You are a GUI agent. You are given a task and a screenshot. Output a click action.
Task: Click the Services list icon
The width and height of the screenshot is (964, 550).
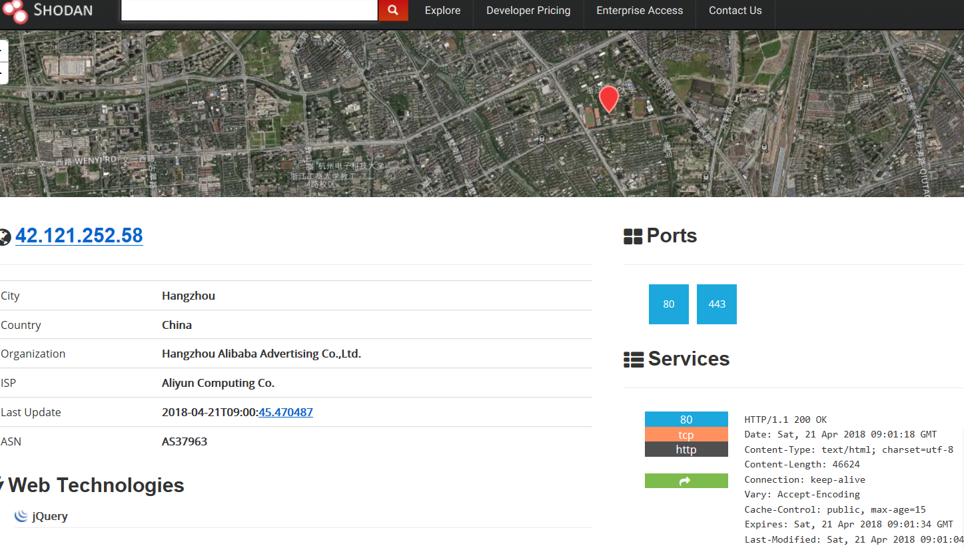click(x=633, y=360)
